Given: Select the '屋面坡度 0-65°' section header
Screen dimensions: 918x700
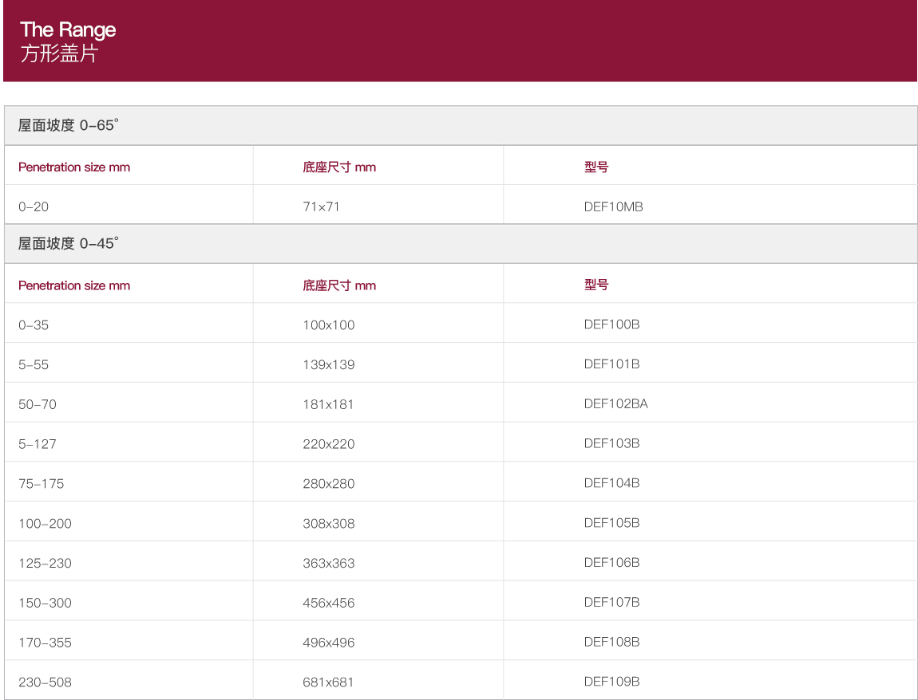Looking at the screenshot, I should (x=461, y=125).
